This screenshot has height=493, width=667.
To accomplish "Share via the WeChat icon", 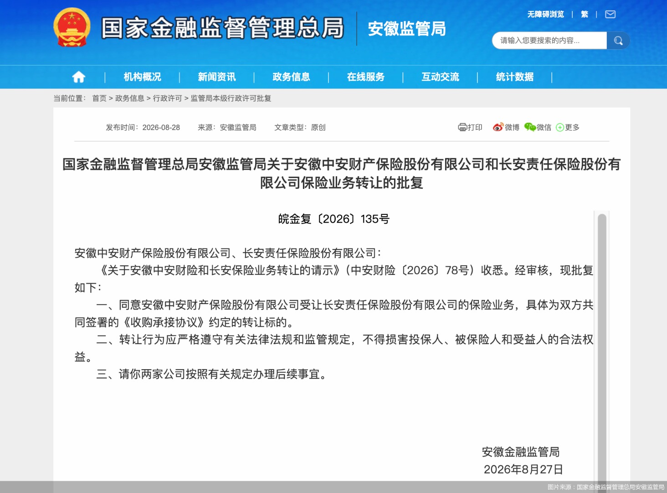I will pos(530,127).
